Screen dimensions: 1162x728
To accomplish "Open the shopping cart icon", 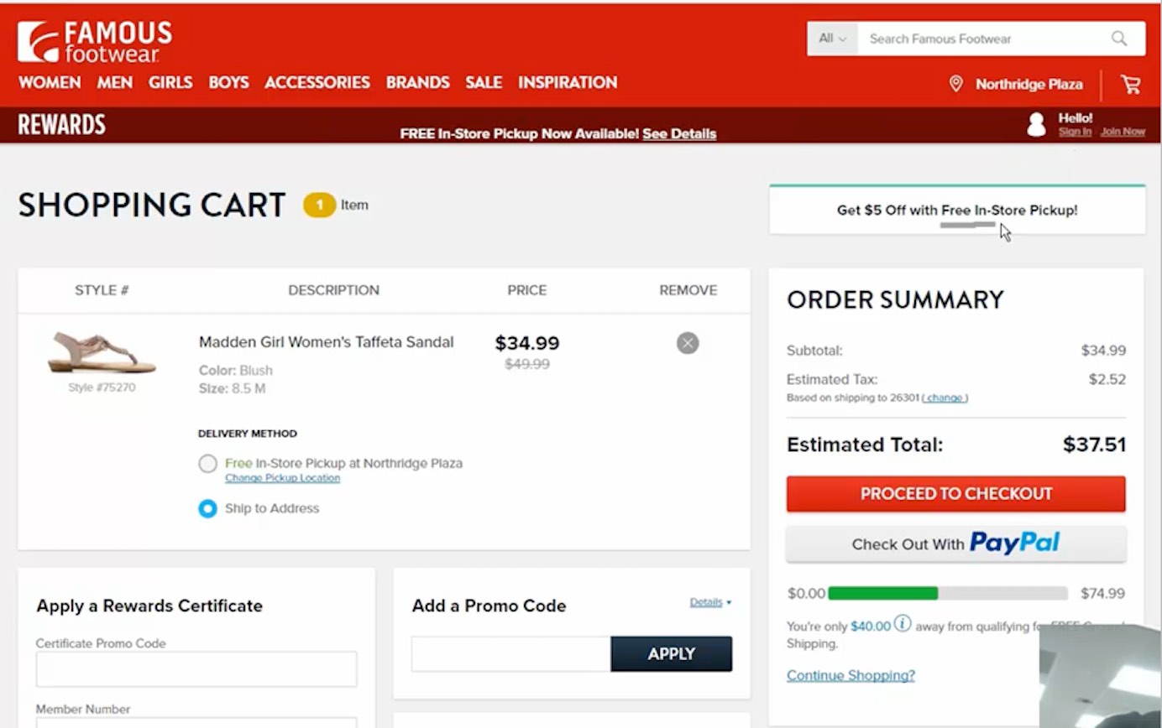I will 1131,84.
